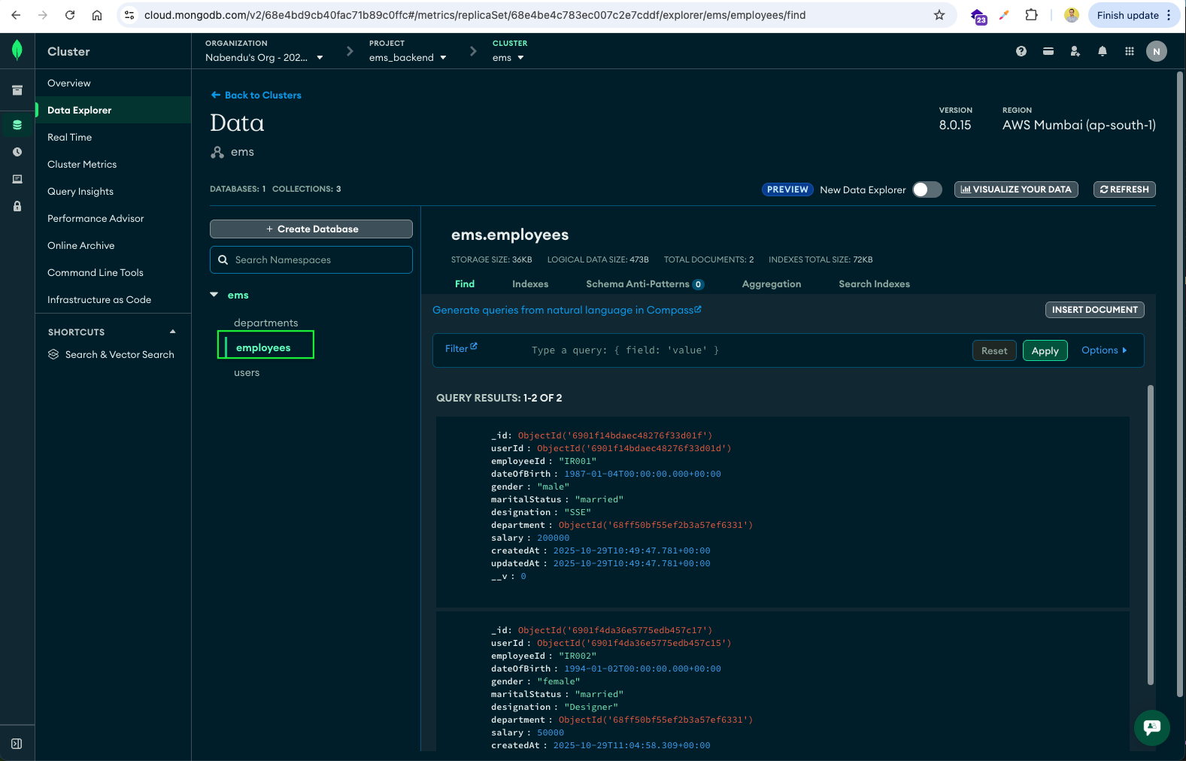Click the Search & Vector Search shortcut icon
This screenshot has width=1186, height=761.
[53, 354]
